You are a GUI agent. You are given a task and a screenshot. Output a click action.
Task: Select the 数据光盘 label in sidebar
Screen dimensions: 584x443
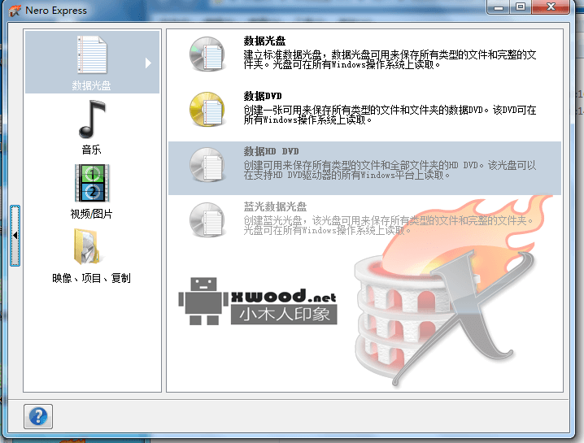pyautogui.click(x=91, y=85)
